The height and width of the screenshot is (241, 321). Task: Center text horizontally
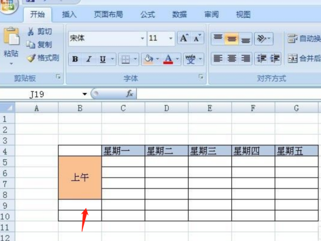[x=232, y=59]
